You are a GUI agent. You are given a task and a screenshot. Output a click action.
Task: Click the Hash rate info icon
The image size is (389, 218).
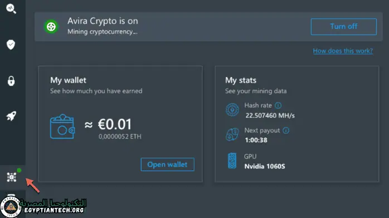coord(278,106)
